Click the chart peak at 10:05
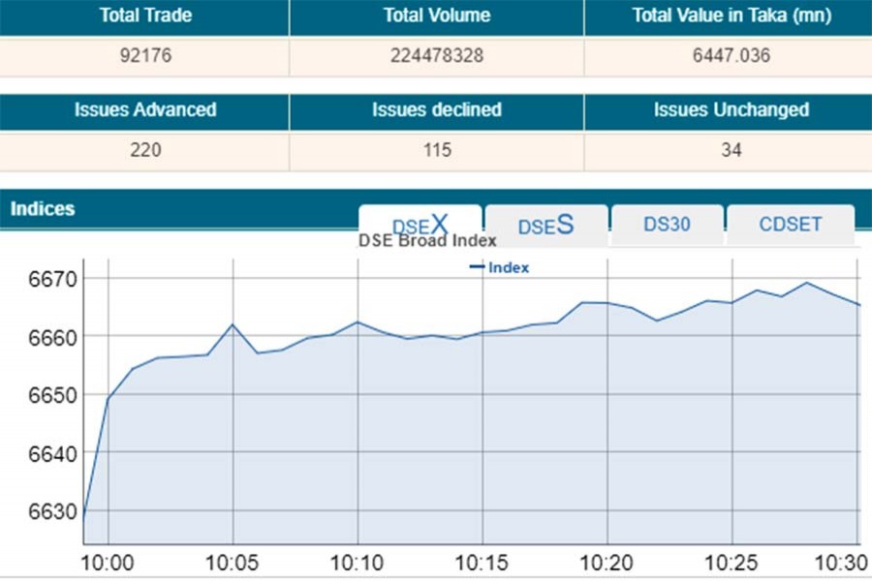This screenshot has height=581, width=872. pos(233,324)
